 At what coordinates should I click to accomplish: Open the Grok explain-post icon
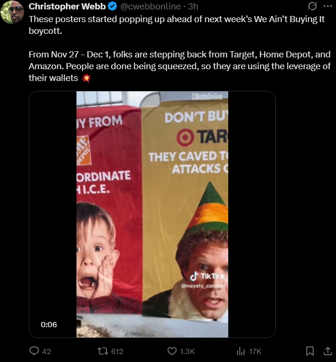(x=312, y=6)
